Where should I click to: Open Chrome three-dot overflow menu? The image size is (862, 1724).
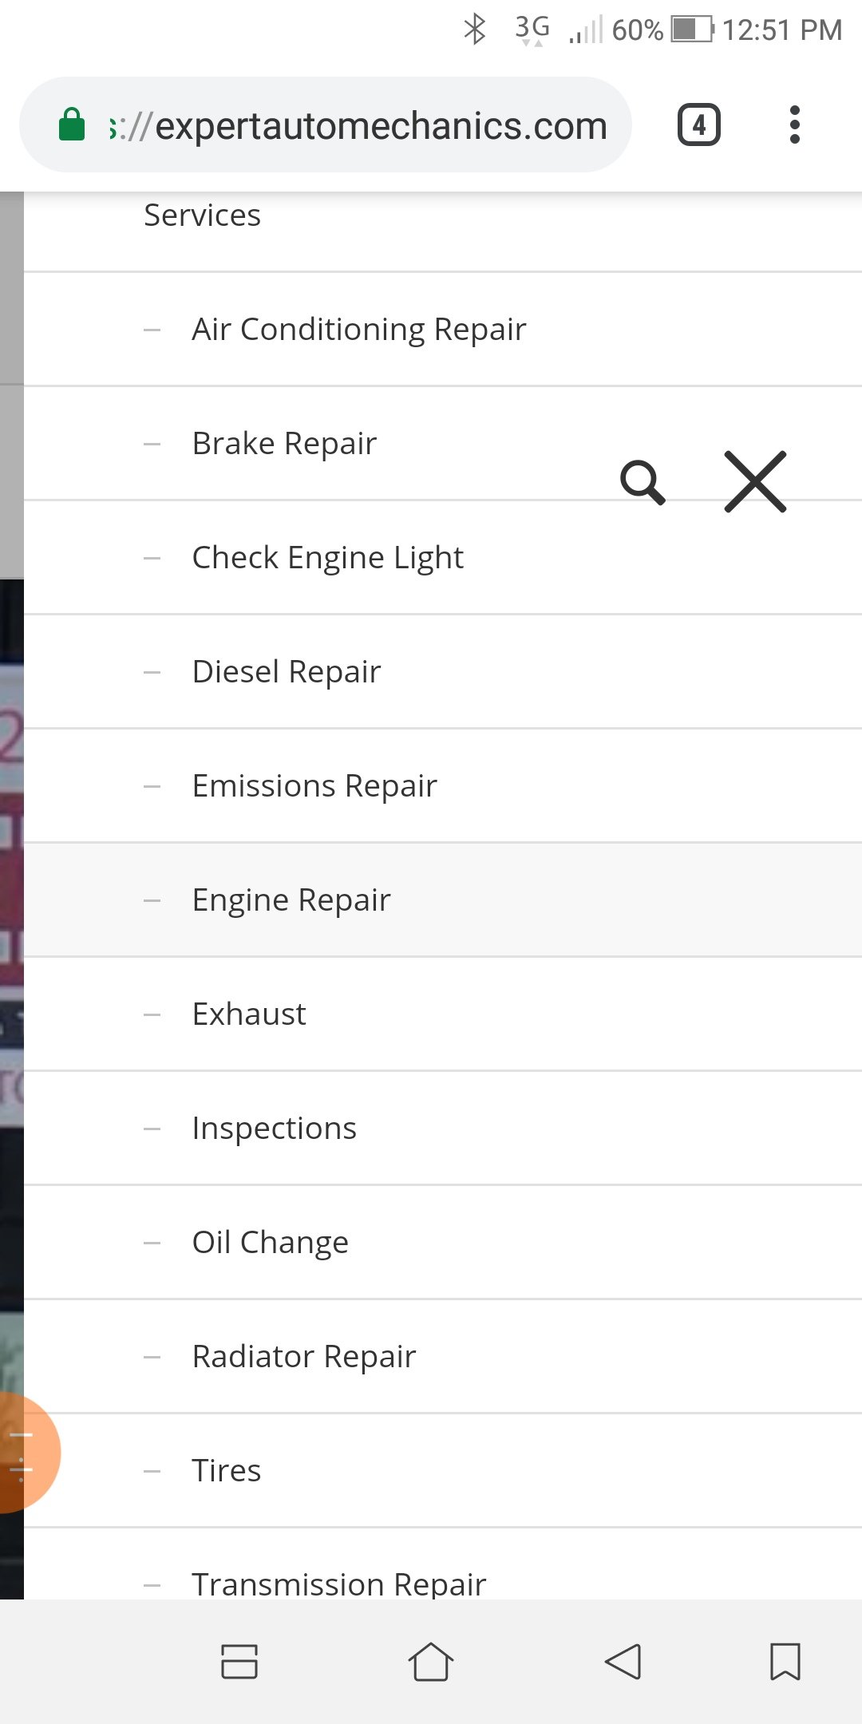coord(794,125)
